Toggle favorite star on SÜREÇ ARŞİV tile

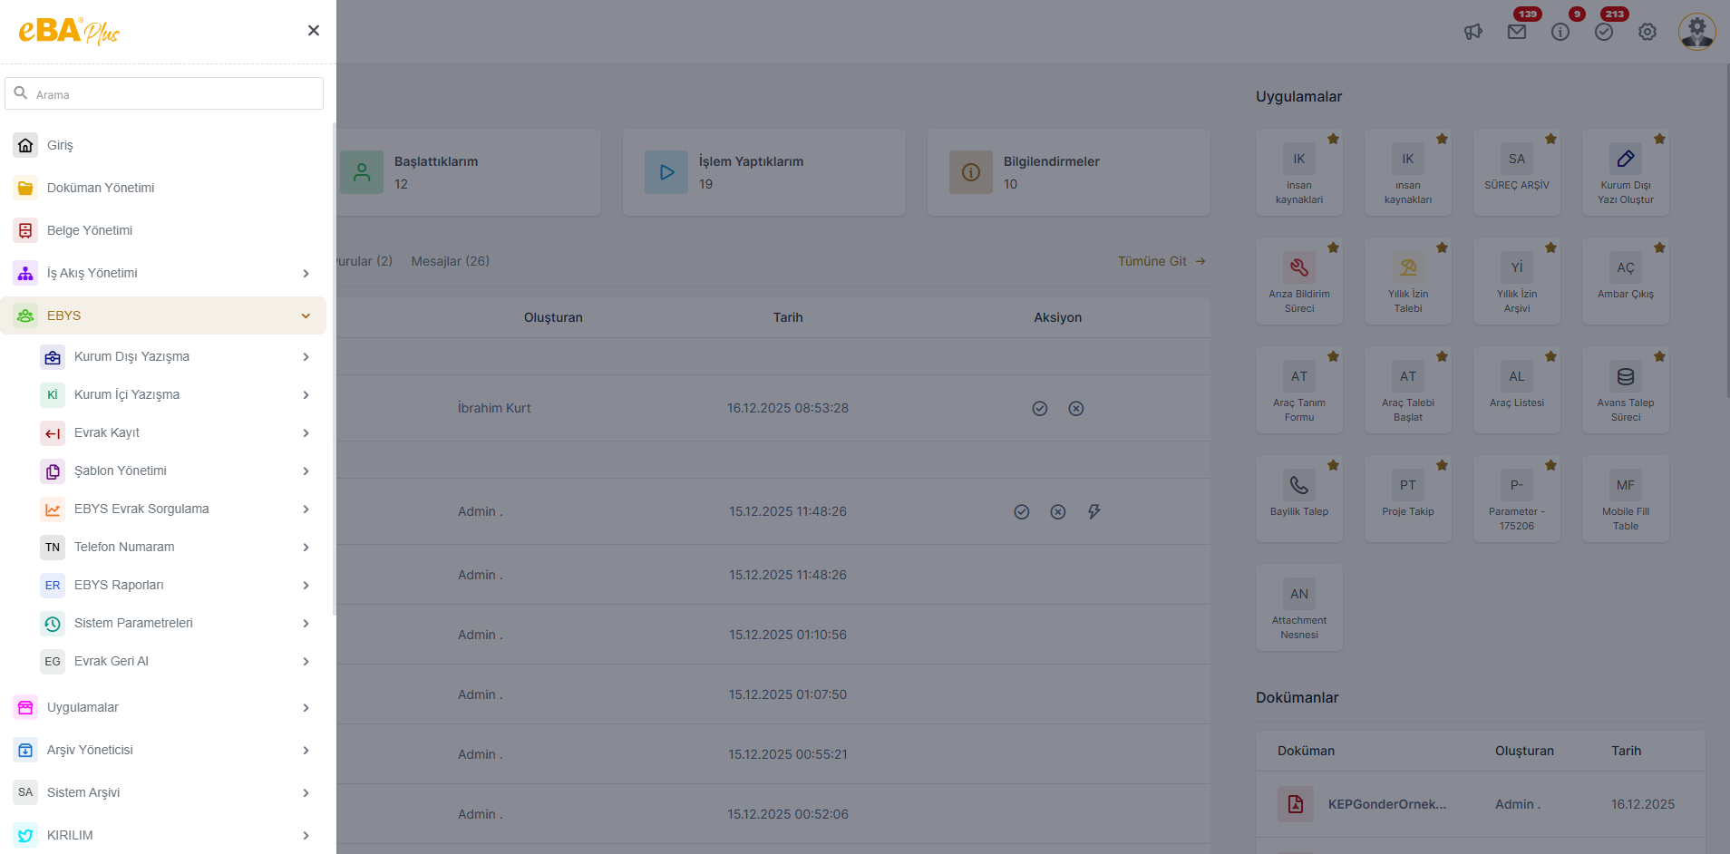(x=1550, y=140)
